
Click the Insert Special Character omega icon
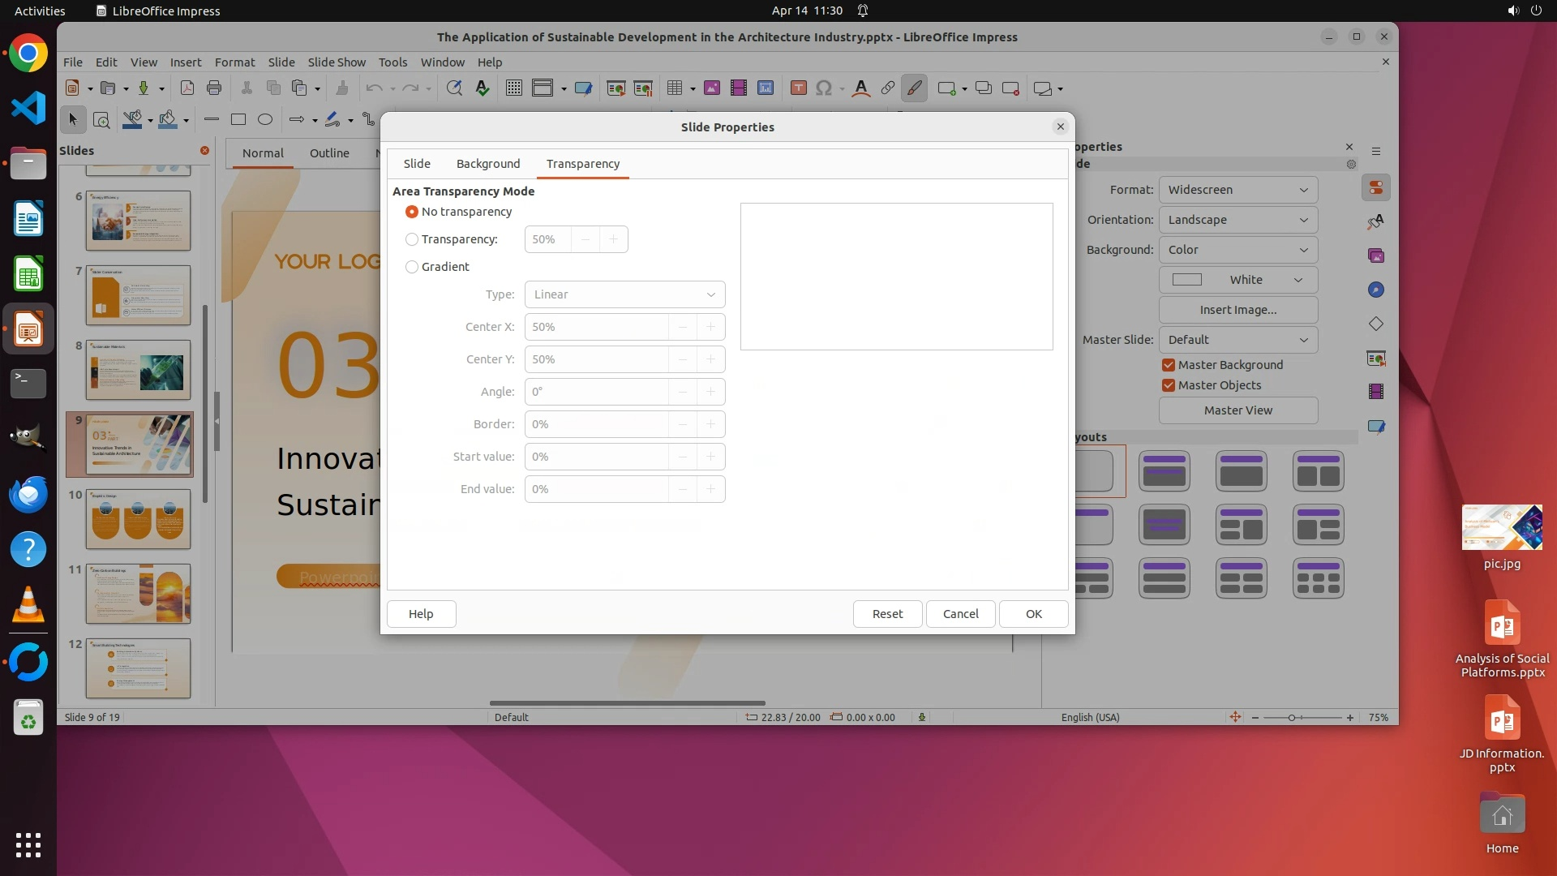824,88
